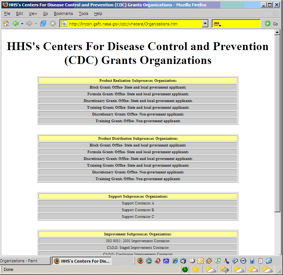Open the open-book quick launch icon
This screenshot has height=275, width=283.
(192, 261)
